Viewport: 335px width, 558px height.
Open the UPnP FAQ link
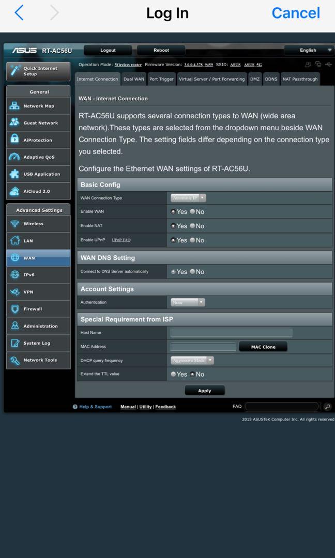(121, 240)
